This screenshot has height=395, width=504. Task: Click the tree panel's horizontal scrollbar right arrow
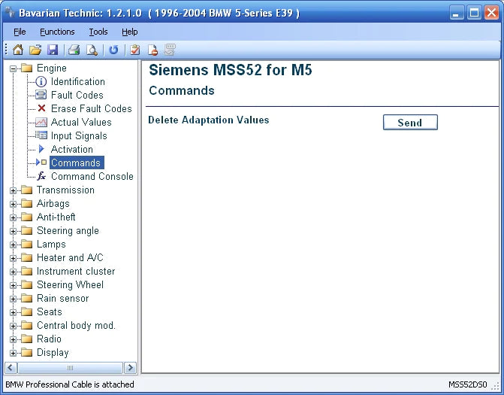(x=130, y=368)
